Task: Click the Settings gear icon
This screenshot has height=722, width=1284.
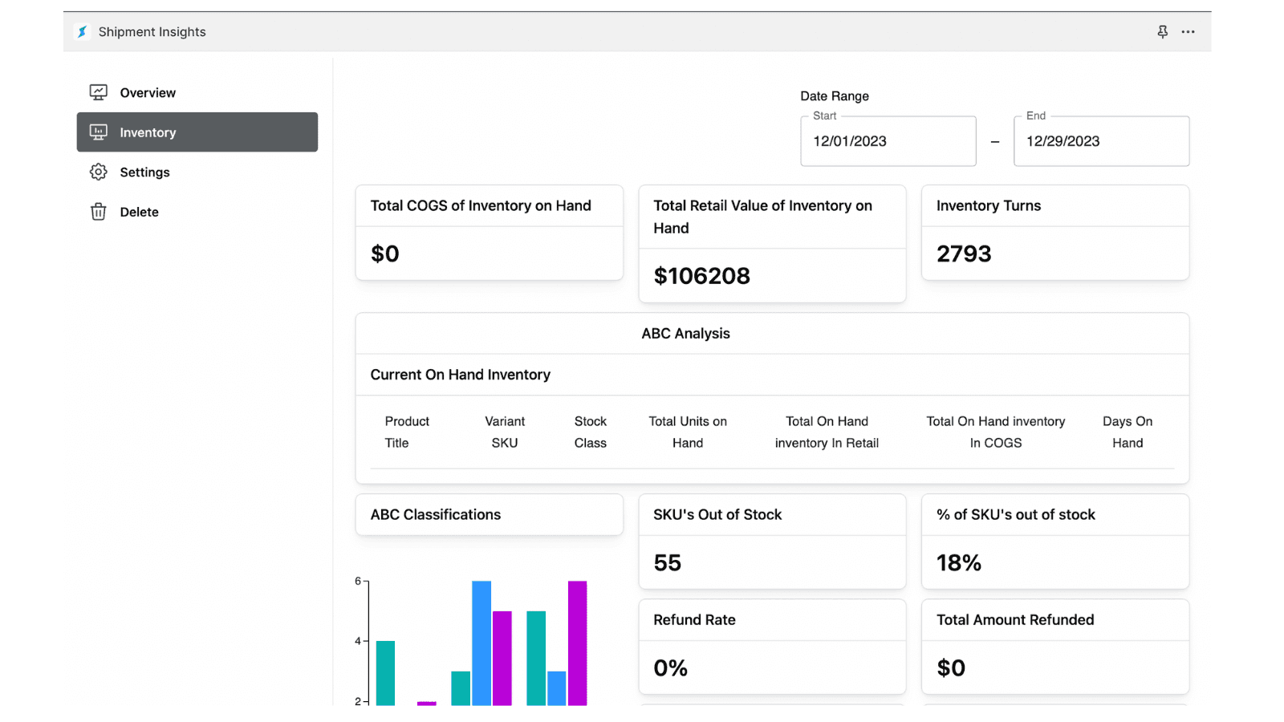Action: click(x=98, y=172)
